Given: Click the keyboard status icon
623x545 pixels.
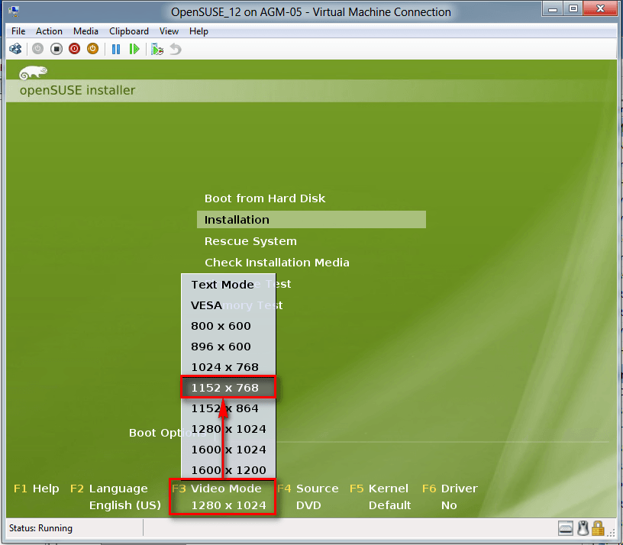Looking at the screenshot, I should 566,527.
